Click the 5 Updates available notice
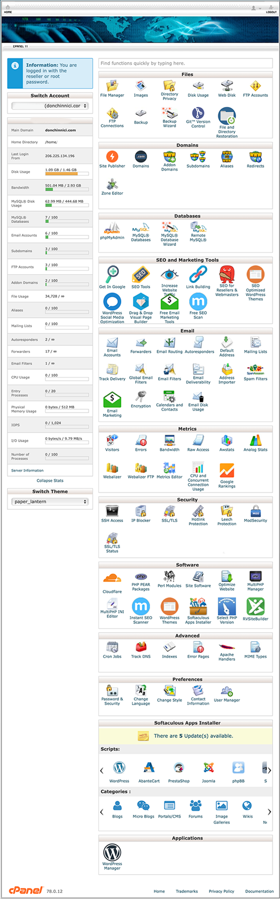280x899 pixels. pyautogui.click(x=185, y=736)
